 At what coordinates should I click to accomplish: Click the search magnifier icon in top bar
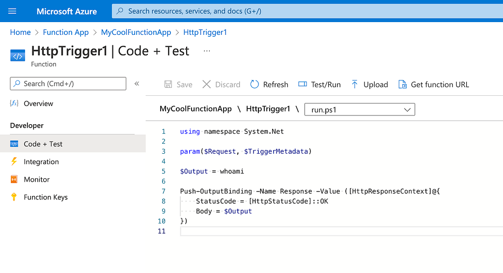click(120, 11)
